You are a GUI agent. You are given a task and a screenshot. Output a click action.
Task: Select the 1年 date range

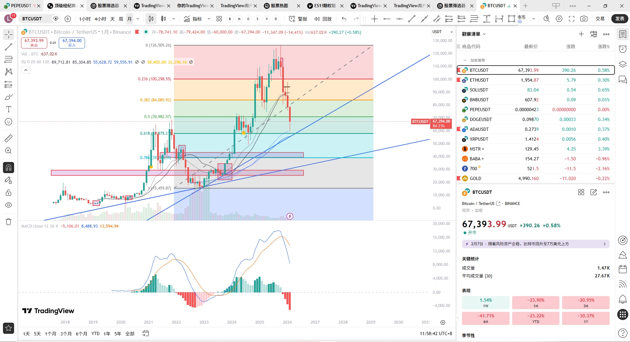pyautogui.click(x=107, y=333)
